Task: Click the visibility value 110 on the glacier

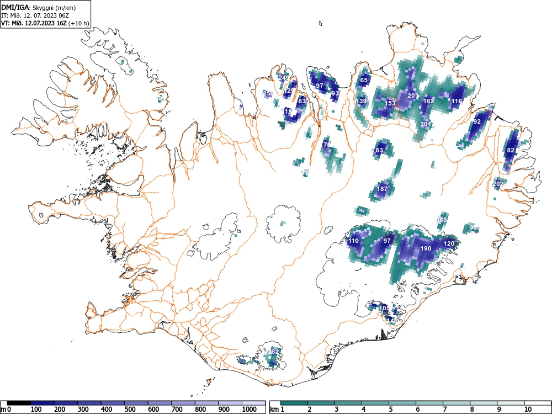Action: pos(353,241)
